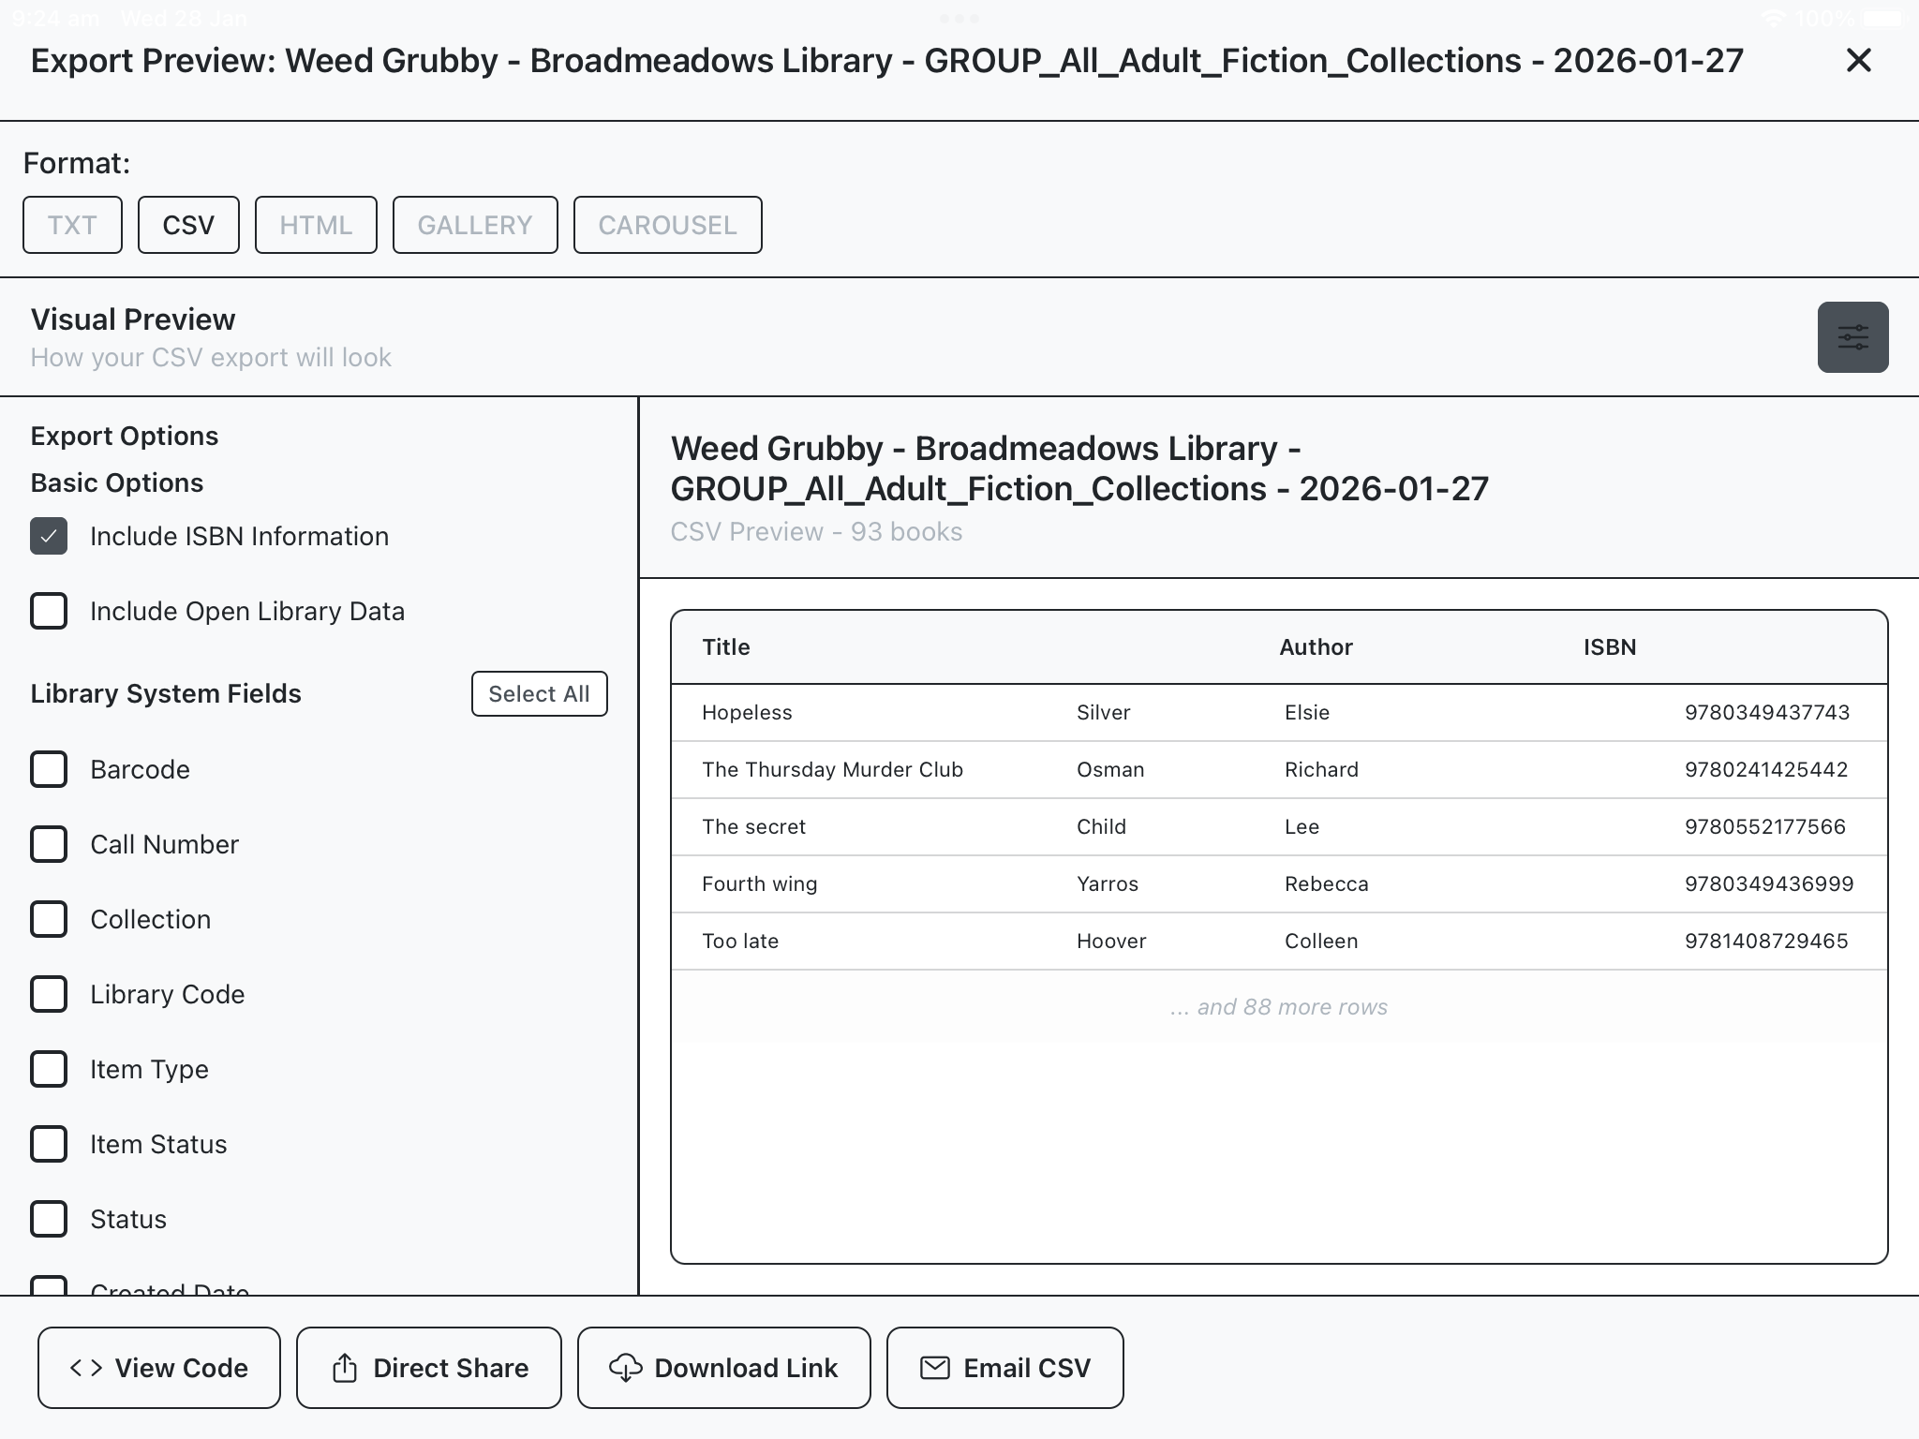Enable Include Open Library Data
Image resolution: width=1919 pixels, height=1439 pixels.
point(49,611)
